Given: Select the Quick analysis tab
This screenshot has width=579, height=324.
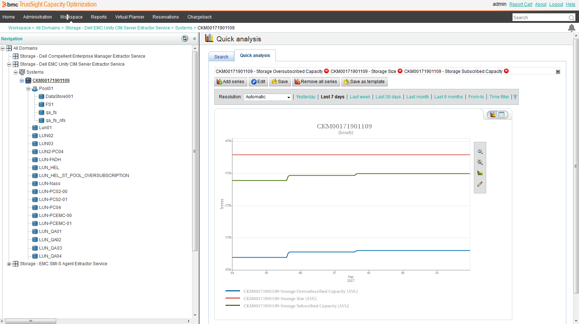Looking at the screenshot, I should click(x=255, y=56).
